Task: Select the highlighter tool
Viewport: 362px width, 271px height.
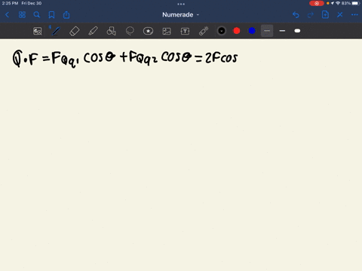Action: point(93,31)
